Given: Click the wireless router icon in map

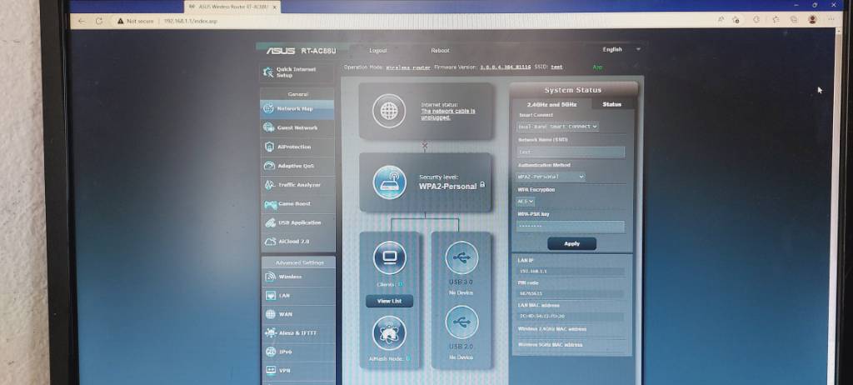Looking at the screenshot, I should point(390,182).
